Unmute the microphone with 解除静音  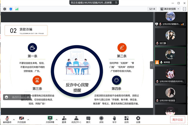point(7,120)
